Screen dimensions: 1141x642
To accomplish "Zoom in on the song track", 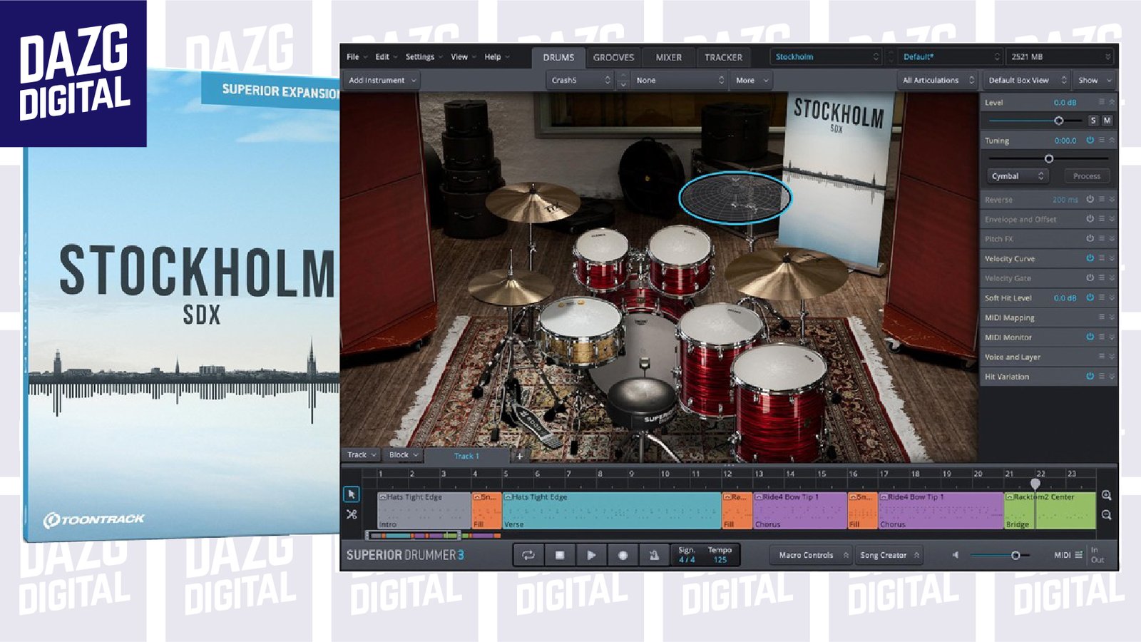I will point(1106,495).
